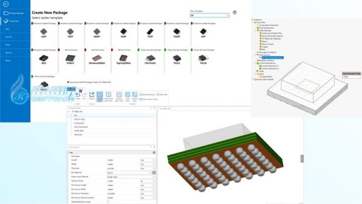Select Contact Resistance 1 in project tree
Screen dimensions: 362x204
click(x=270, y=66)
